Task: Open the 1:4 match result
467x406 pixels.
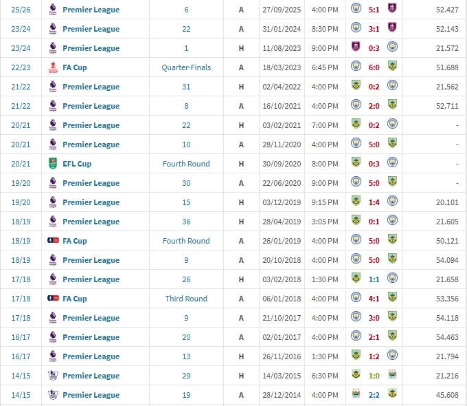Action: [373, 202]
